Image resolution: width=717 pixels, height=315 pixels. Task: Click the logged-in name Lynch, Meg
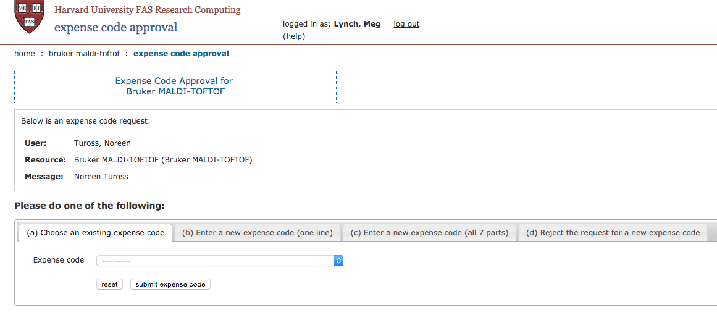click(x=357, y=23)
